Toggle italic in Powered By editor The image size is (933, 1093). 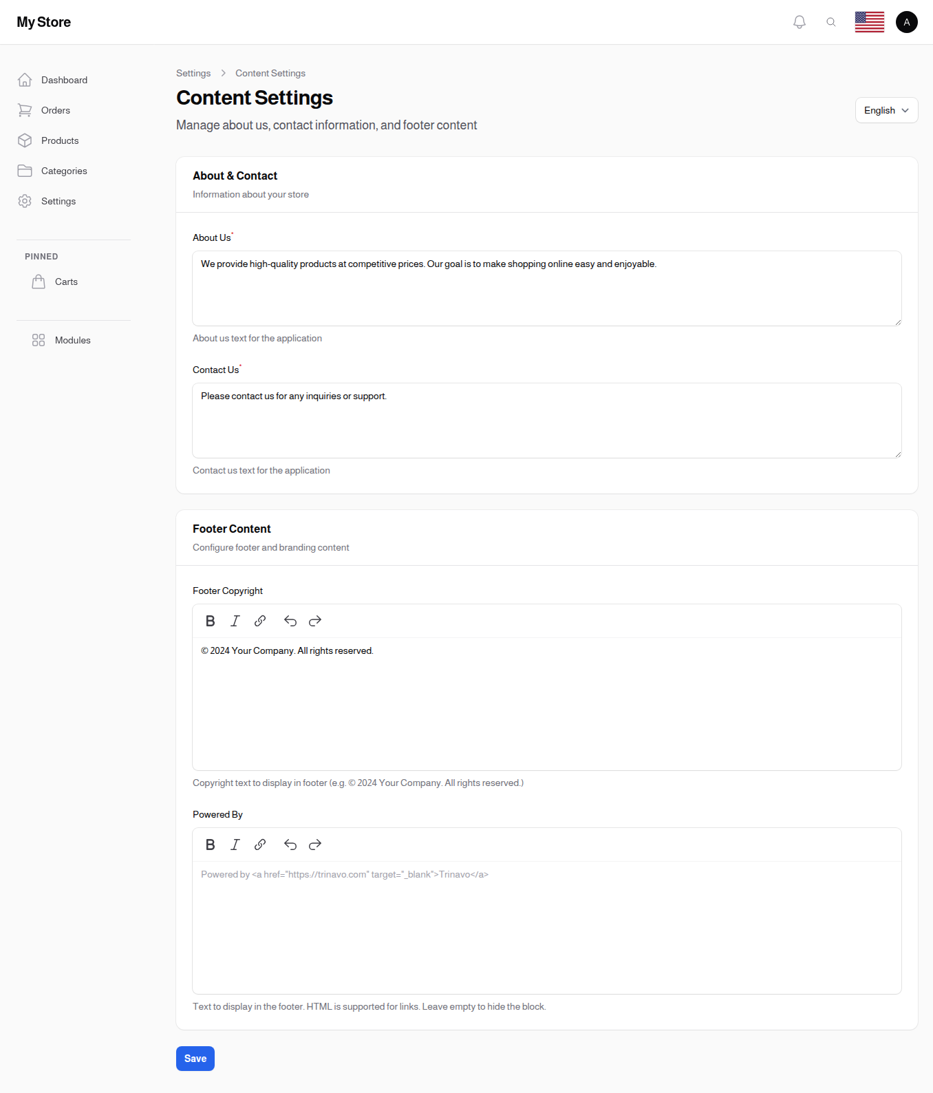pos(235,845)
